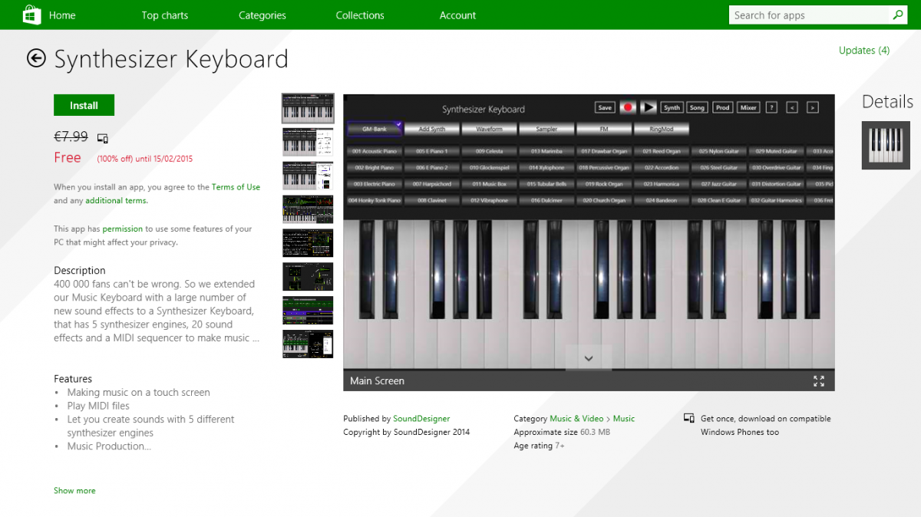The height and width of the screenshot is (517, 921).
Task: Open the piano app tile under Details
Action: coord(886,145)
